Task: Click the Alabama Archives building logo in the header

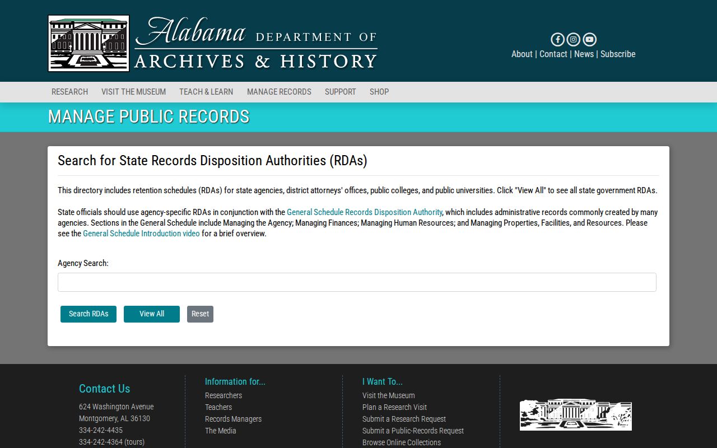Action: click(89, 44)
